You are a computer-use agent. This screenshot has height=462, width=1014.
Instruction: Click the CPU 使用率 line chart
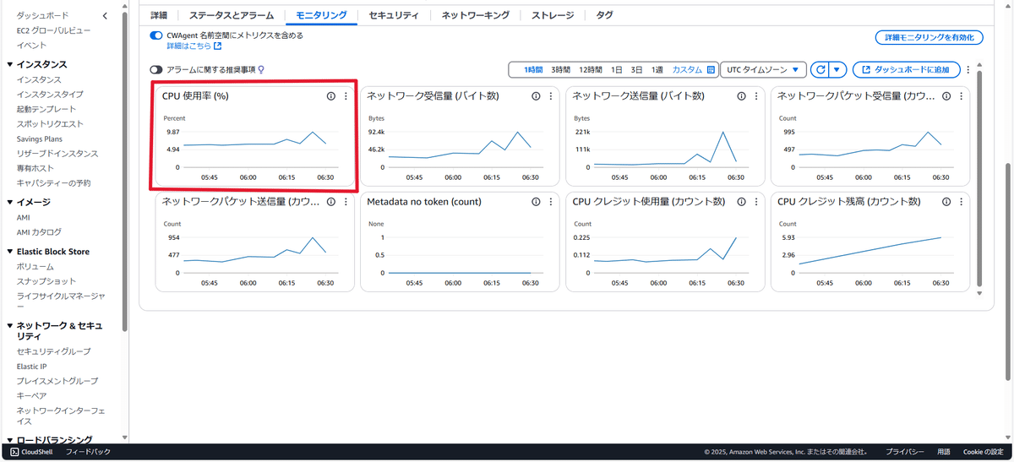[x=260, y=149]
